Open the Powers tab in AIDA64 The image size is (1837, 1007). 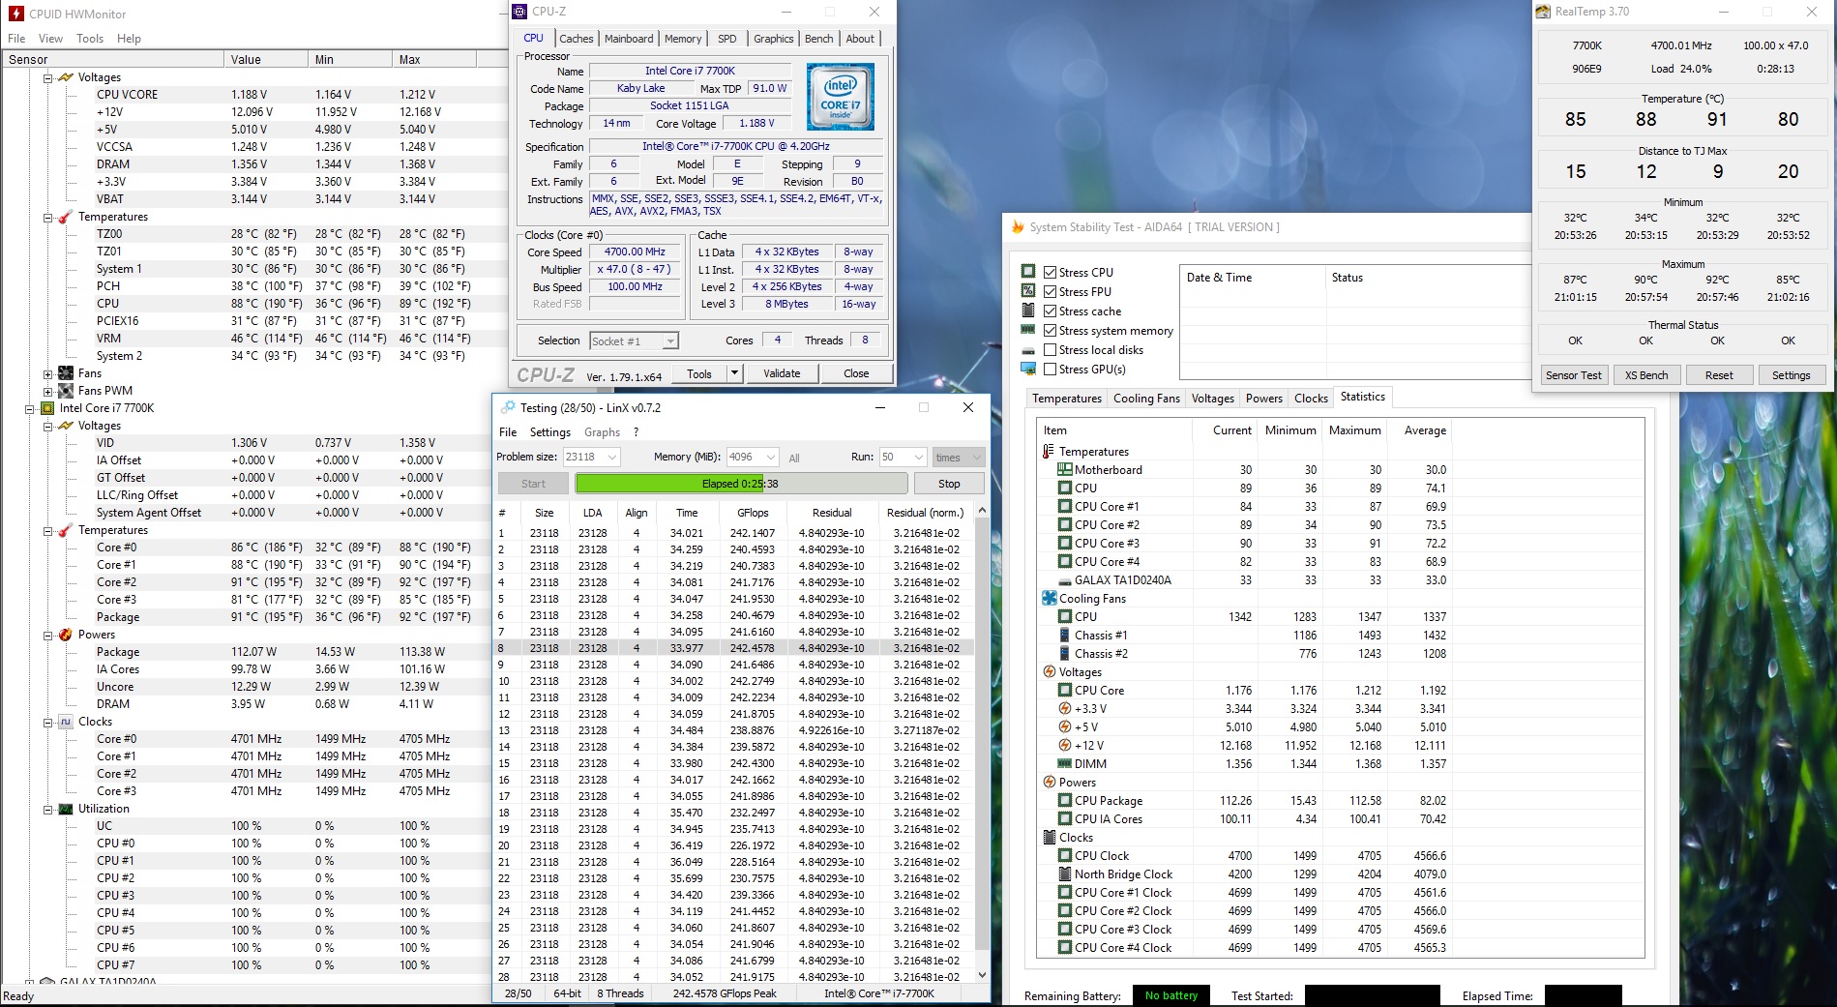[1263, 399]
